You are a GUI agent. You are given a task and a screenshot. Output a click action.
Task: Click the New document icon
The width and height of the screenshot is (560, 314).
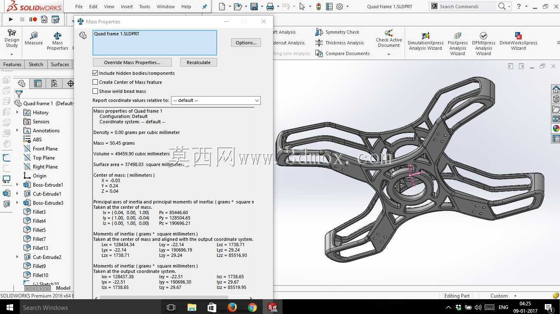point(222,7)
